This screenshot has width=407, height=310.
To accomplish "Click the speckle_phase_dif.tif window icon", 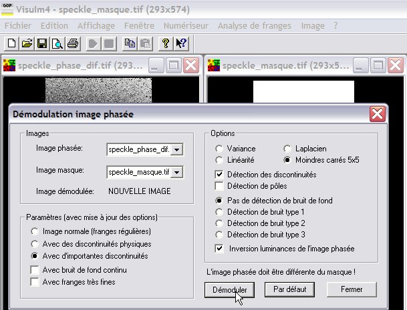I will tap(9, 65).
